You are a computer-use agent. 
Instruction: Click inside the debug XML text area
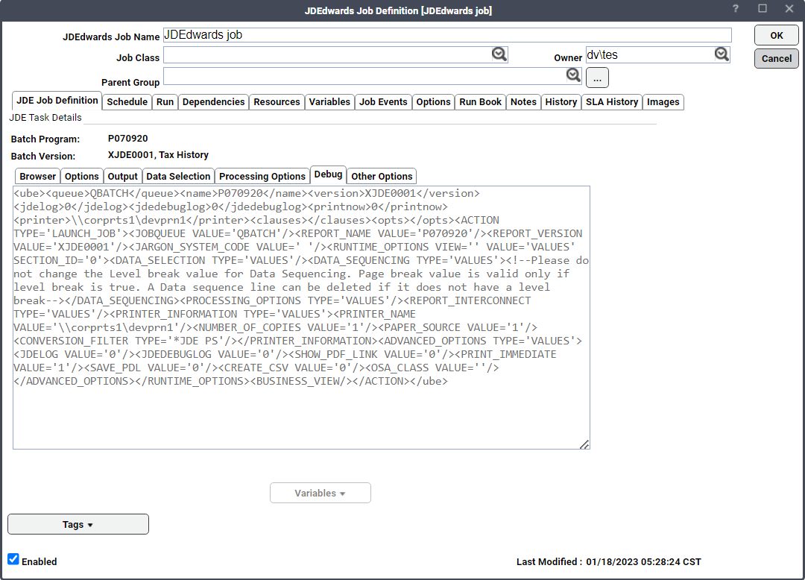click(301, 317)
